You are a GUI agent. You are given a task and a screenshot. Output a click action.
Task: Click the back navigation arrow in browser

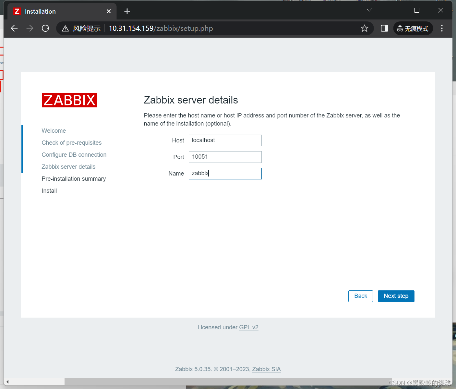pyautogui.click(x=14, y=28)
